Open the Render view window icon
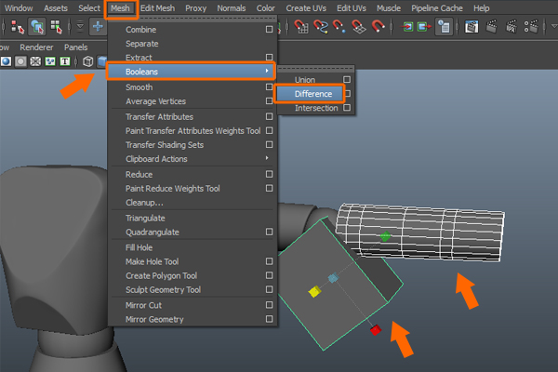 tap(472, 27)
